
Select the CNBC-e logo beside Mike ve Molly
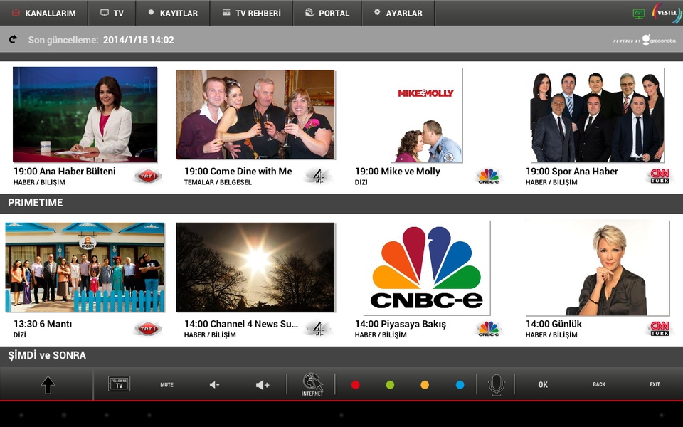pos(489,176)
